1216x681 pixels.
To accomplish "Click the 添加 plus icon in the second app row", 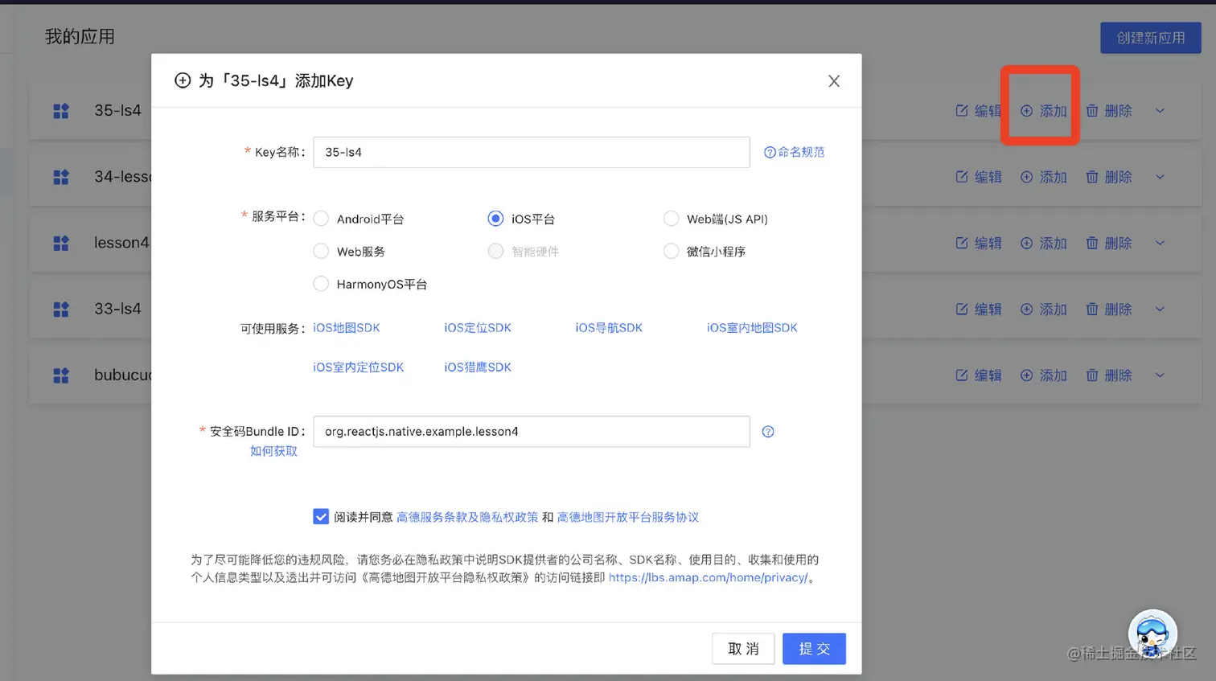I will pos(1027,177).
